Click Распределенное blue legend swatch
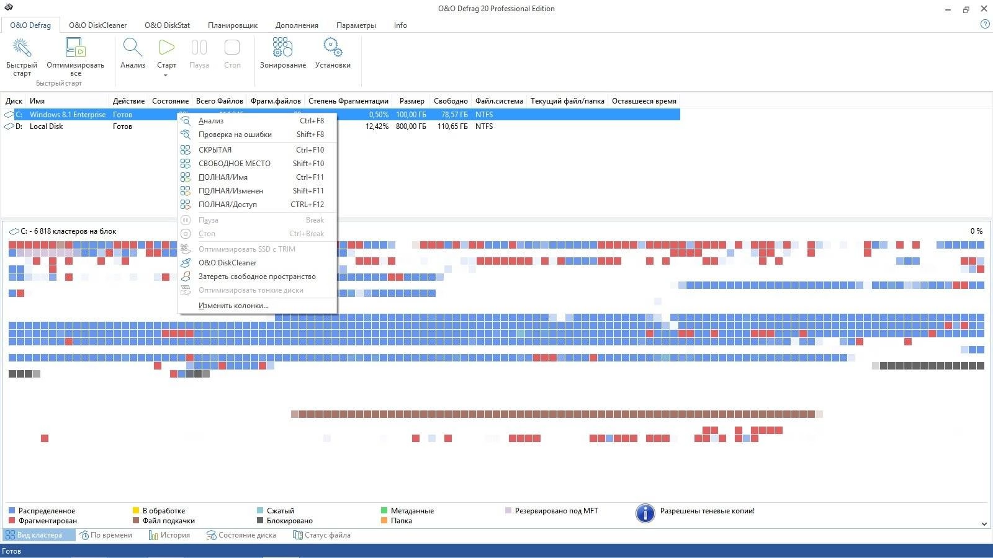993x558 pixels. [x=12, y=511]
